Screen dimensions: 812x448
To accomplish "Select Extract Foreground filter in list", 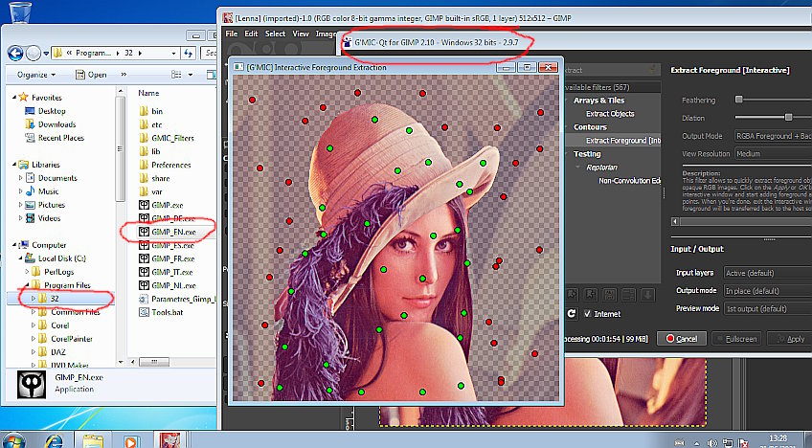I will point(623,141).
